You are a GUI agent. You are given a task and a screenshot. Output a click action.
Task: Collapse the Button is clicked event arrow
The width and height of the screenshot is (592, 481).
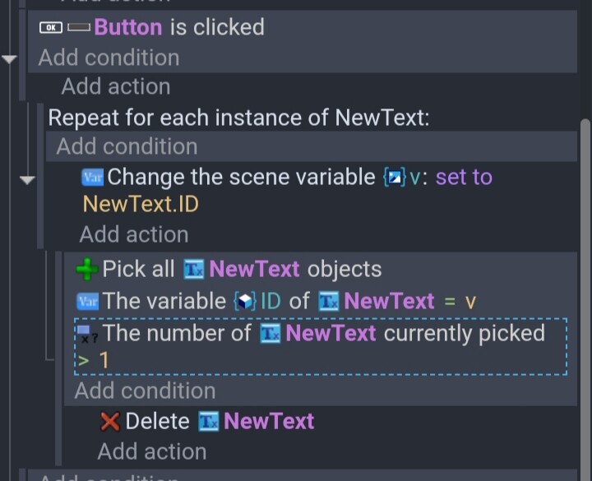9,59
